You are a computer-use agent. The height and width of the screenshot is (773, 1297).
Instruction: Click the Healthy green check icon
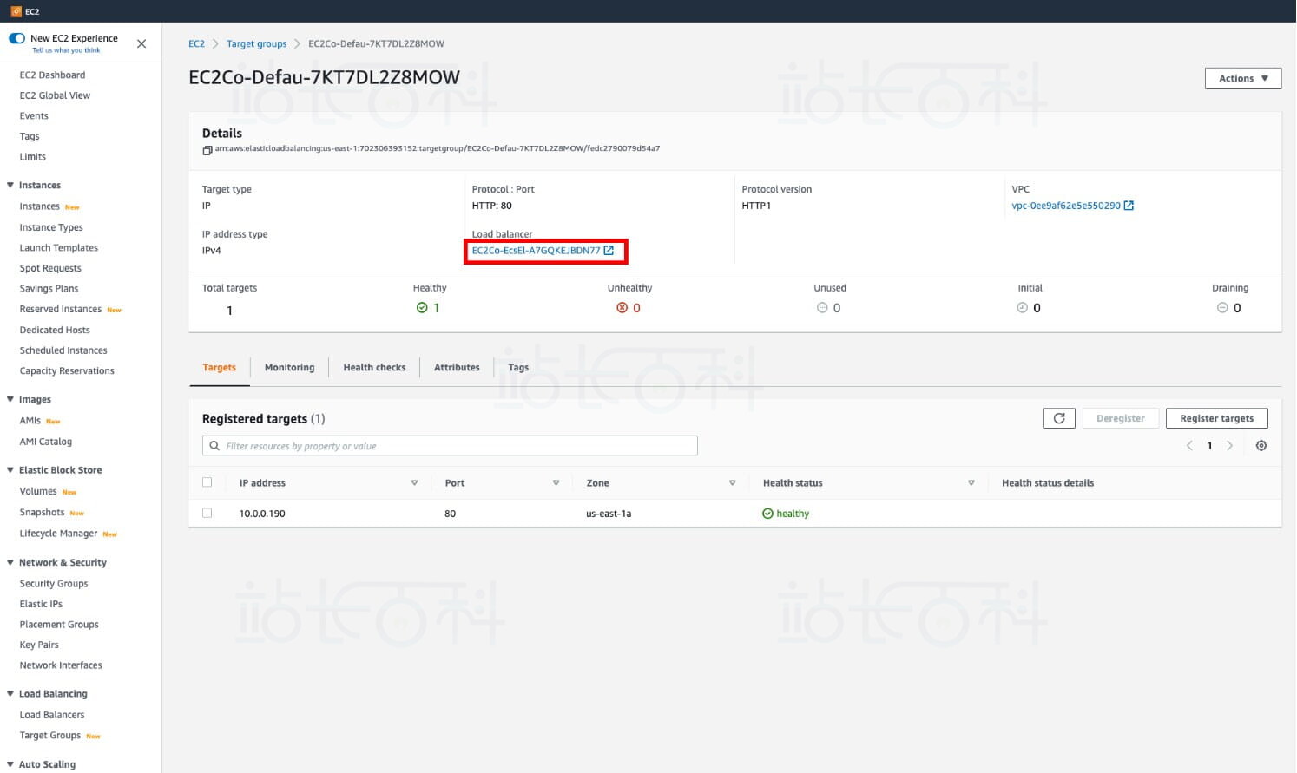coord(422,308)
